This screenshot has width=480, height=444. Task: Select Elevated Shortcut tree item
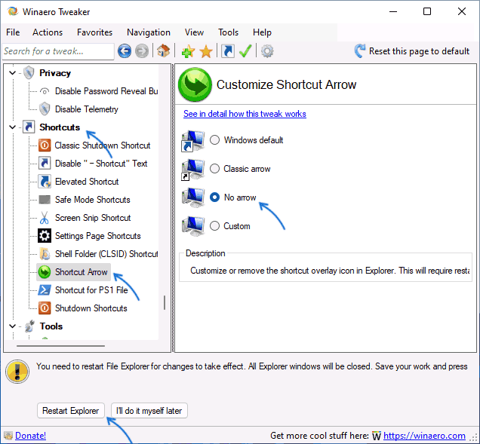(87, 182)
